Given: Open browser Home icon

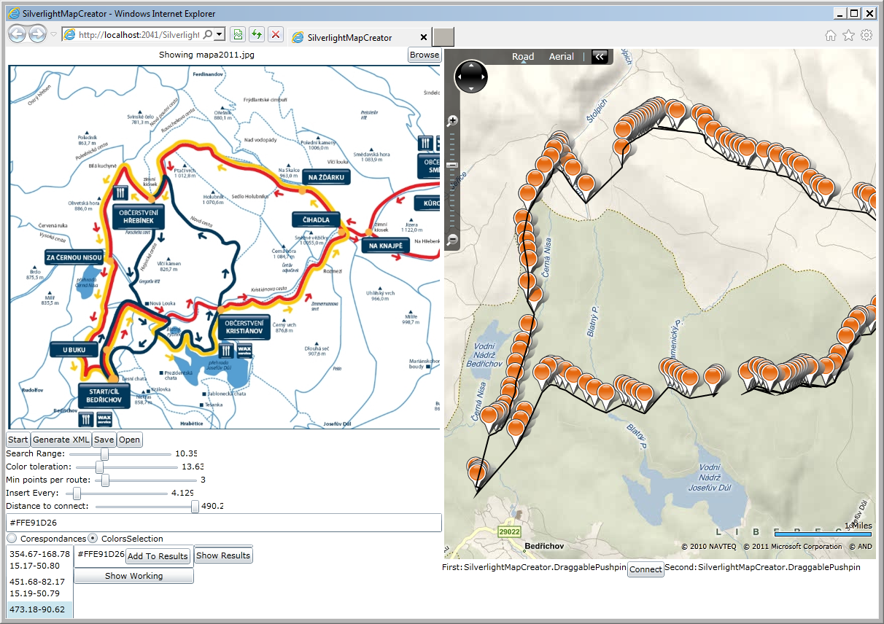Looking at the screenshot, I should (x=831, y=35).
